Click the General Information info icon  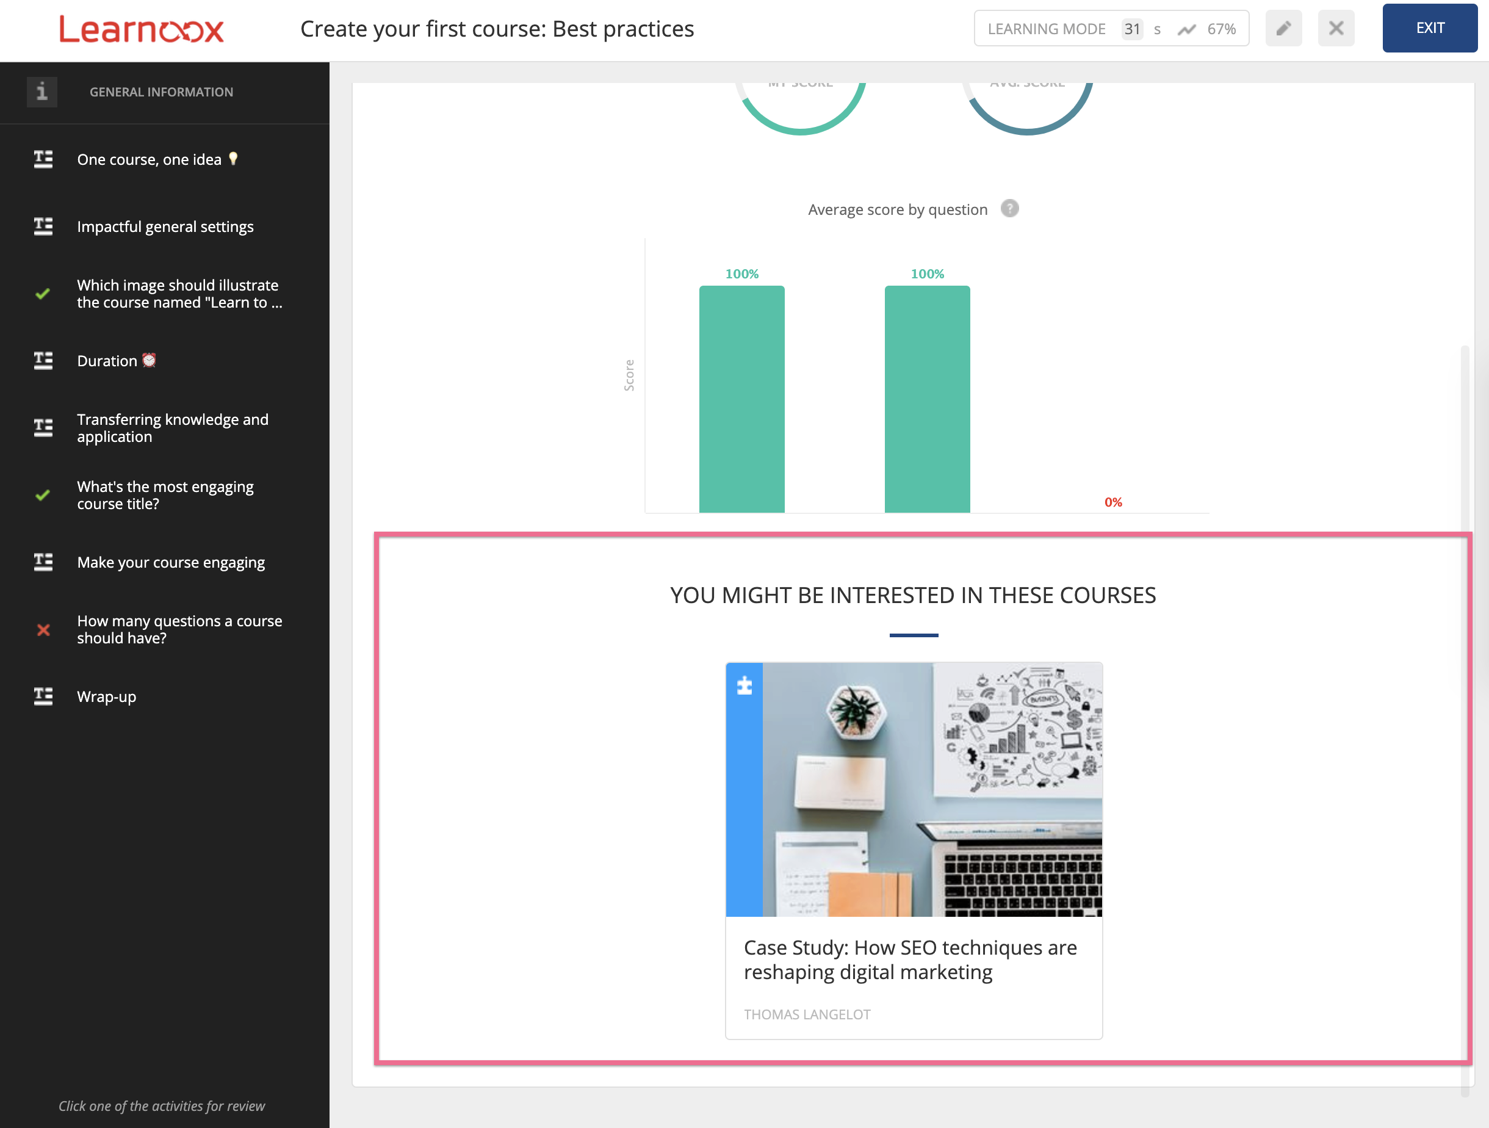click(41, 92)
